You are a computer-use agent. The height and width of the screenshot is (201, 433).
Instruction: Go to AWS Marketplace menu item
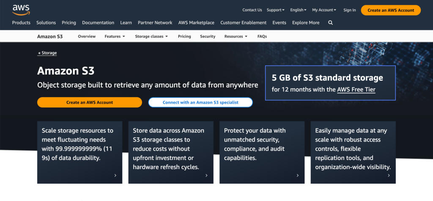click(196, 23)
